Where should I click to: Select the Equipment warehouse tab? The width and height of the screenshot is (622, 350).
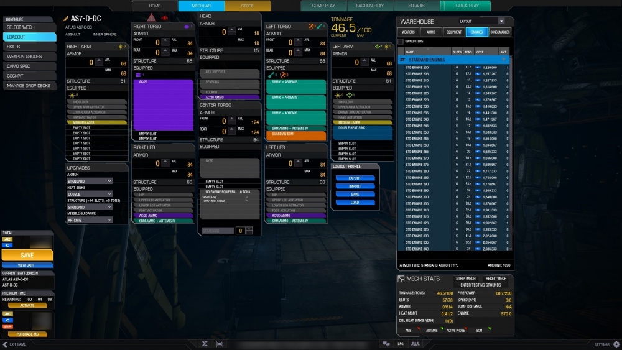tap(454, 32)
